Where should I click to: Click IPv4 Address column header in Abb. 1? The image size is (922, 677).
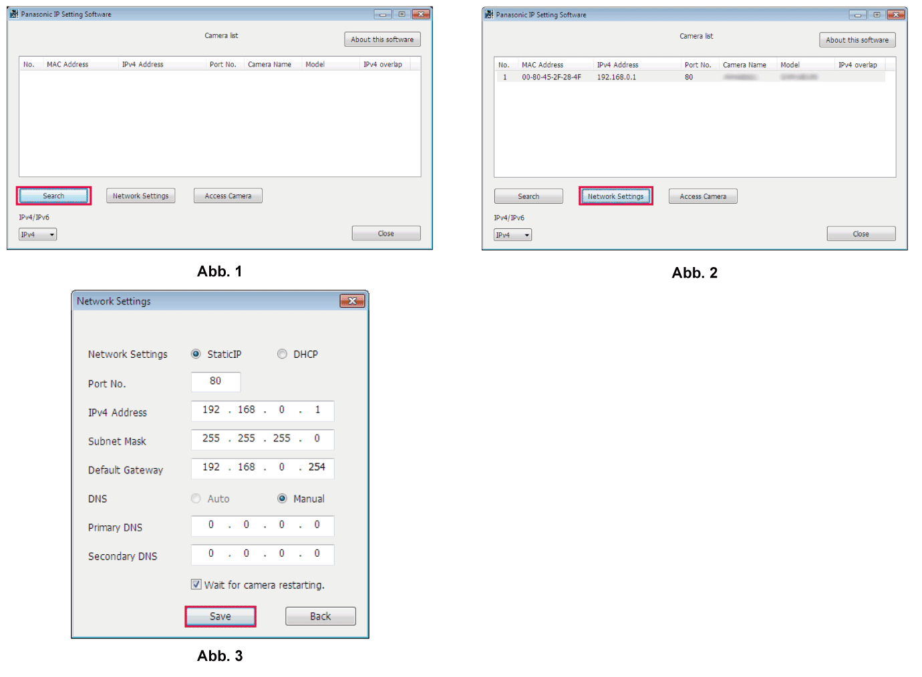point(142,64)
